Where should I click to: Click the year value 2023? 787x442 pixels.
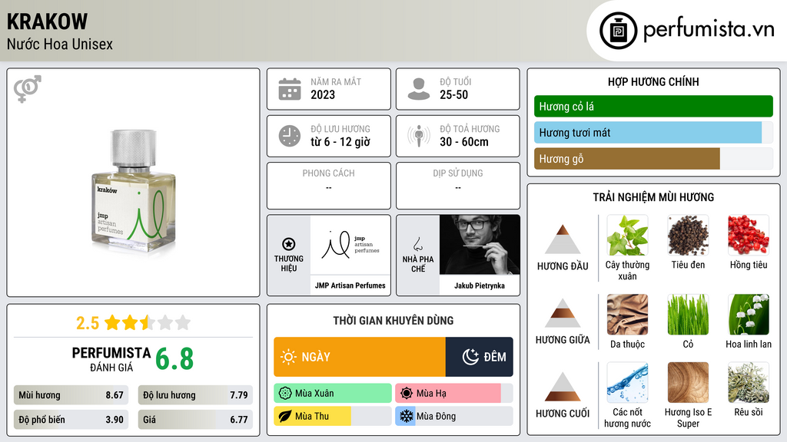tap(323, 94)
